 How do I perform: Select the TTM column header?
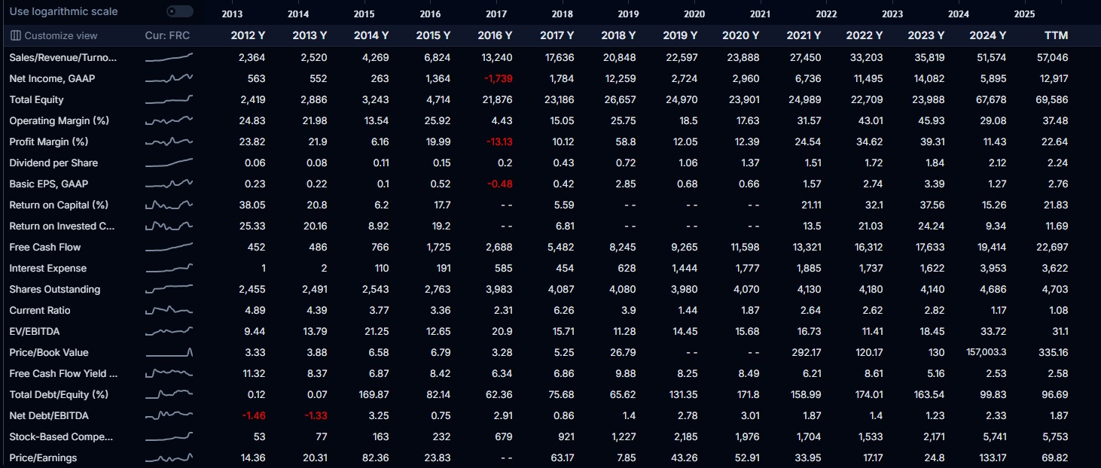(1056, 35)
